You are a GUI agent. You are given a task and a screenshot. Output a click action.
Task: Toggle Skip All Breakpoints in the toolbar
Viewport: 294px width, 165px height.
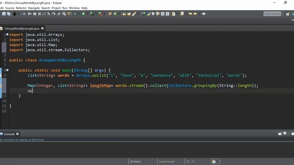point(24,14)
